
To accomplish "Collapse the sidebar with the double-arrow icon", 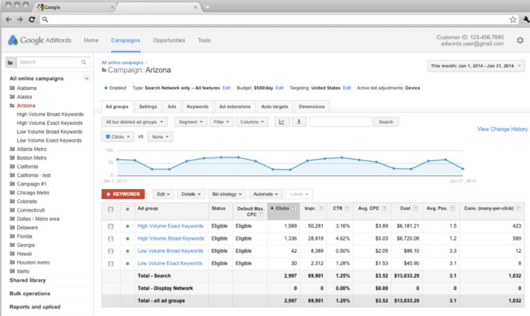I will coord(86,79).
